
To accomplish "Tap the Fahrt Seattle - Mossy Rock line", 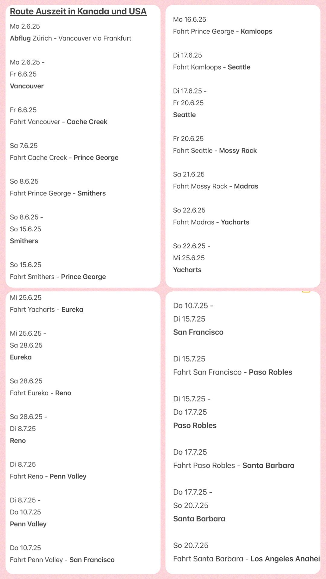I will tap(215, 150).
